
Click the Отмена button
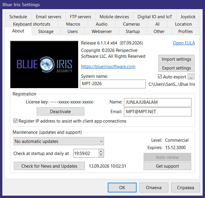click(154, 187)
